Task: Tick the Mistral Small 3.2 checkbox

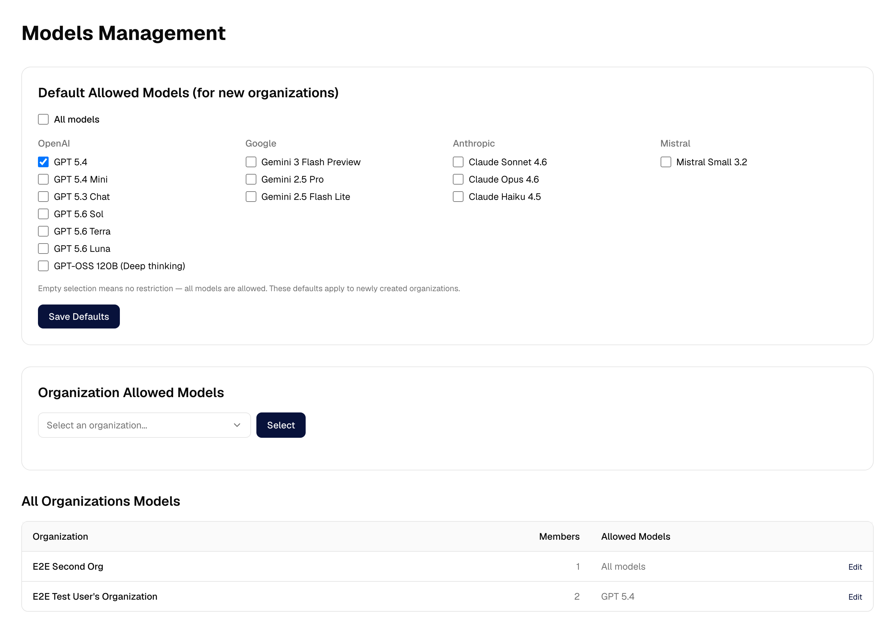Action: point(666,162)
